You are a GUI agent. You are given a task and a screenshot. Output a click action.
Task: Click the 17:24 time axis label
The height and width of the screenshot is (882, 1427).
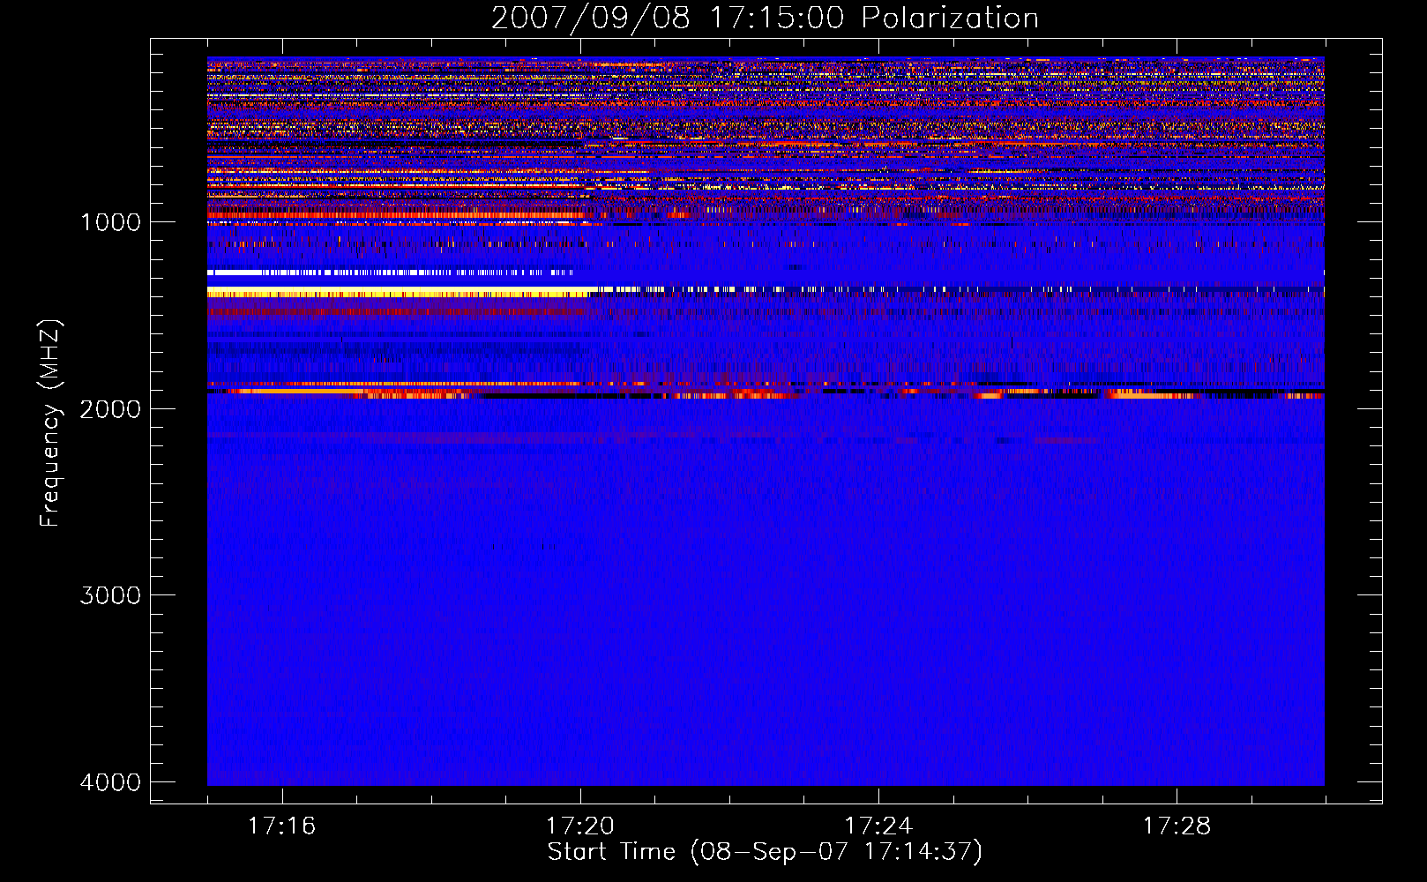(x=878, y=826)
